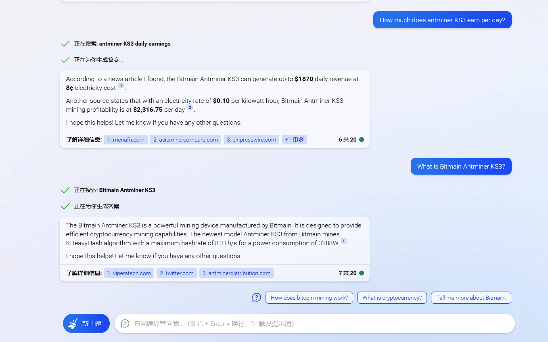Open the menafn.com source link
Image resolution: width=548 pixels, height=342 pixels.
[x=125, y=140]
